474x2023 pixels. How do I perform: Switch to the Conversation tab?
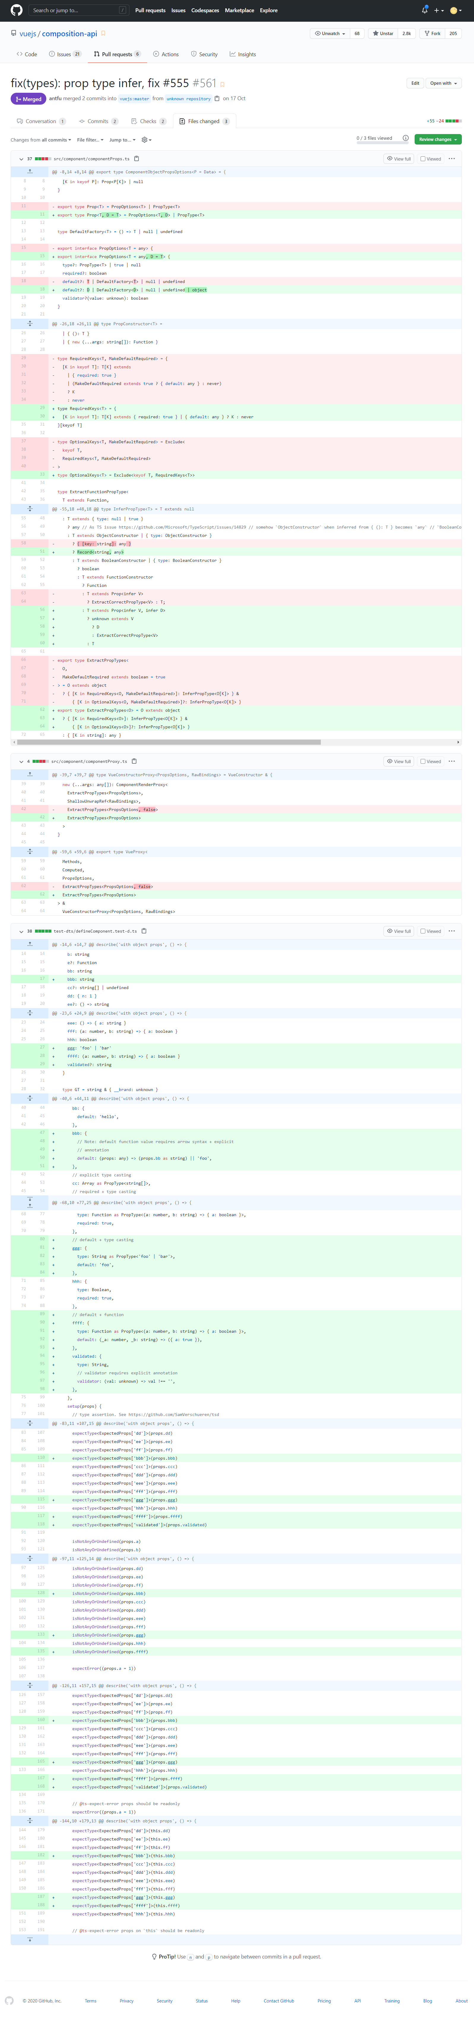[x=41, y=121]
